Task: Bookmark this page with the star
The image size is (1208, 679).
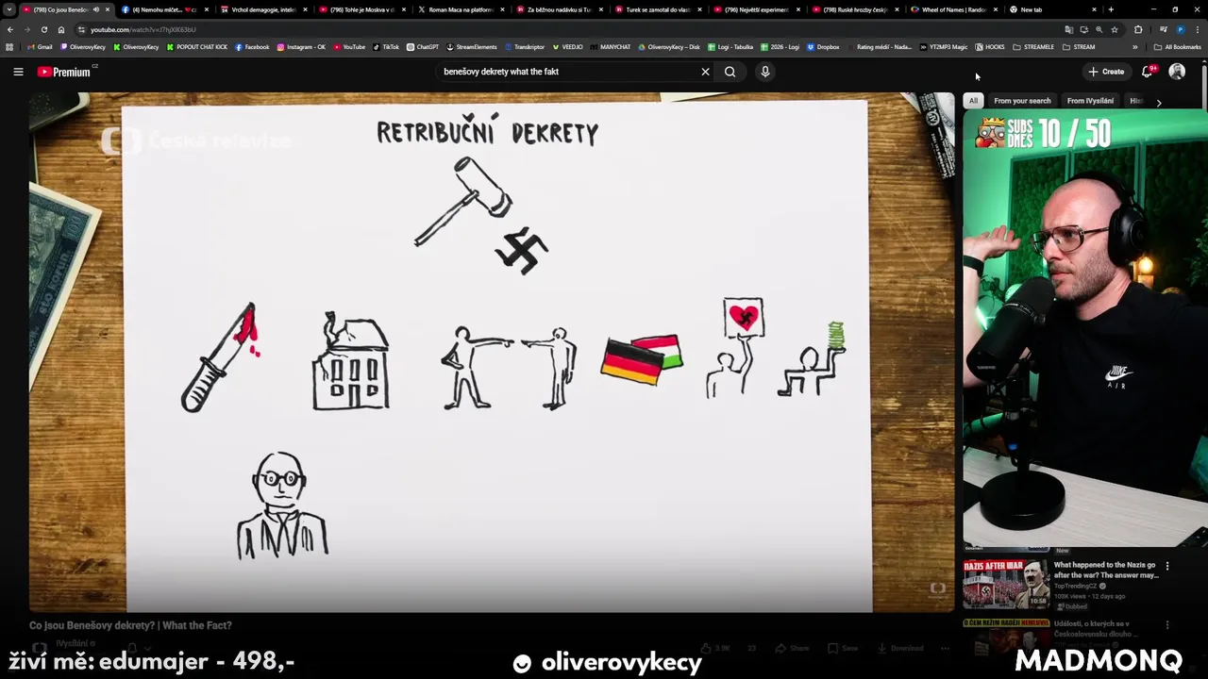Action: (1114, 29)
